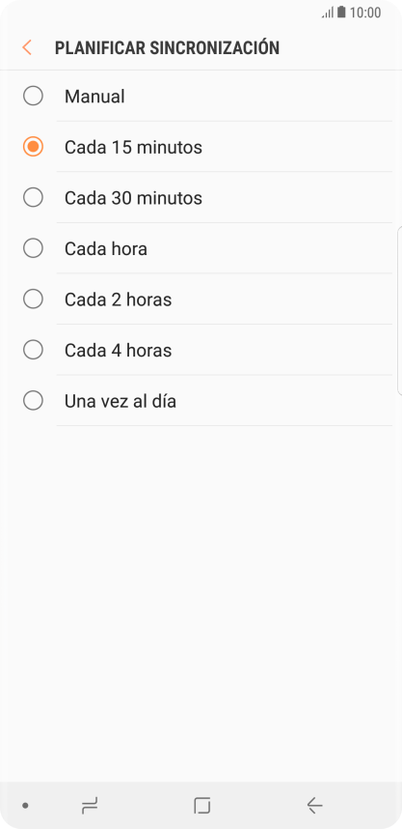The image size is (402, 829).
Task: Select the Cada 30 minutos radio button
Action: pos(33,198)
